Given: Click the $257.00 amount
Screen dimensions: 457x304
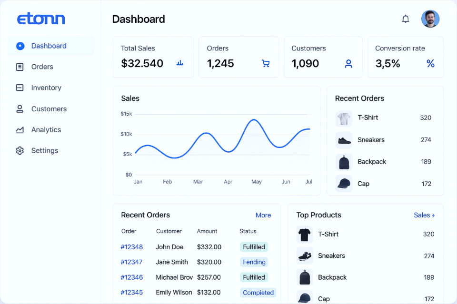Looking at the screenshot, I should coord(209,277).
